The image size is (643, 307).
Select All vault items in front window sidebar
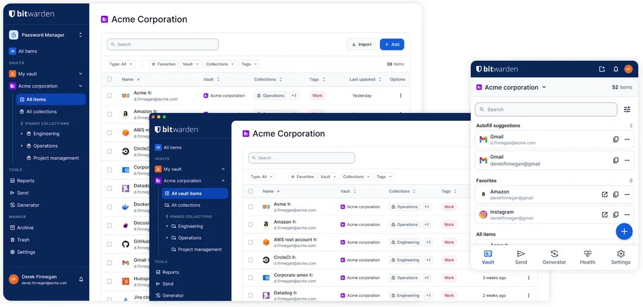coord(195,193)
